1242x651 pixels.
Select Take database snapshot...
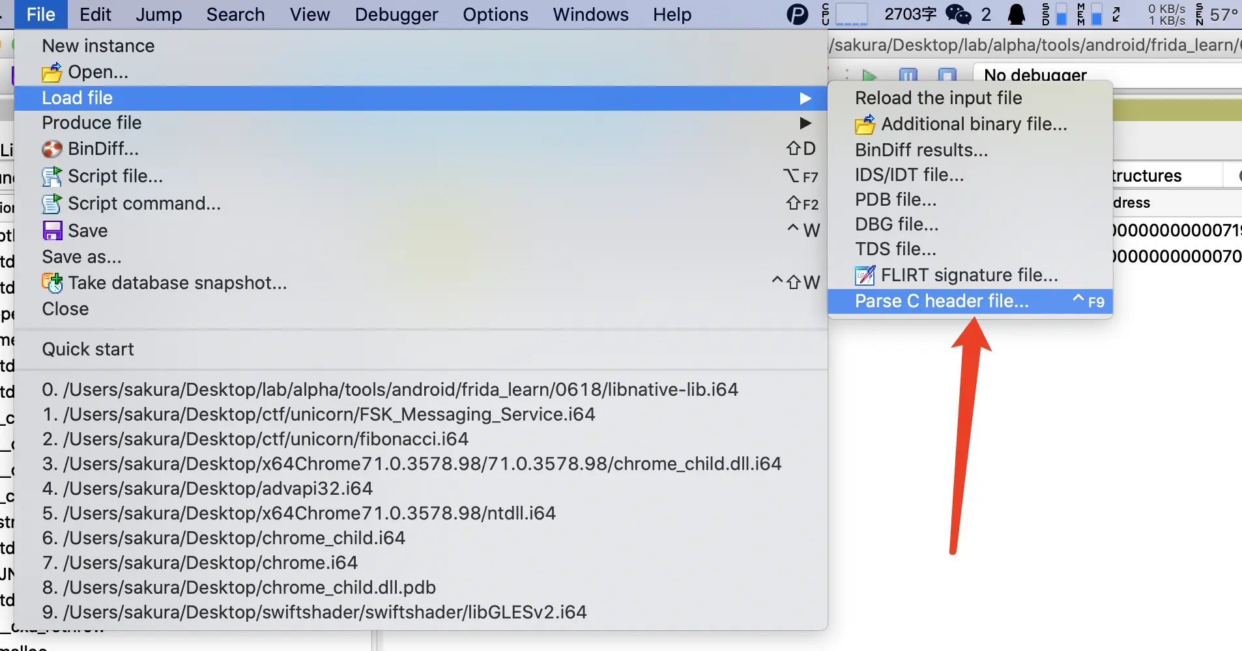(x=421, y=283)
